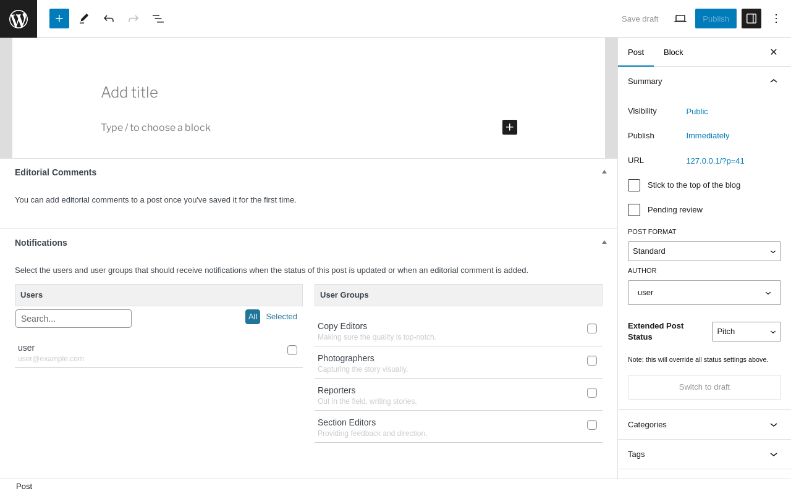
Task: Open the Options three-dot menu
Action: pyautogui.click(x=776, y=19)
